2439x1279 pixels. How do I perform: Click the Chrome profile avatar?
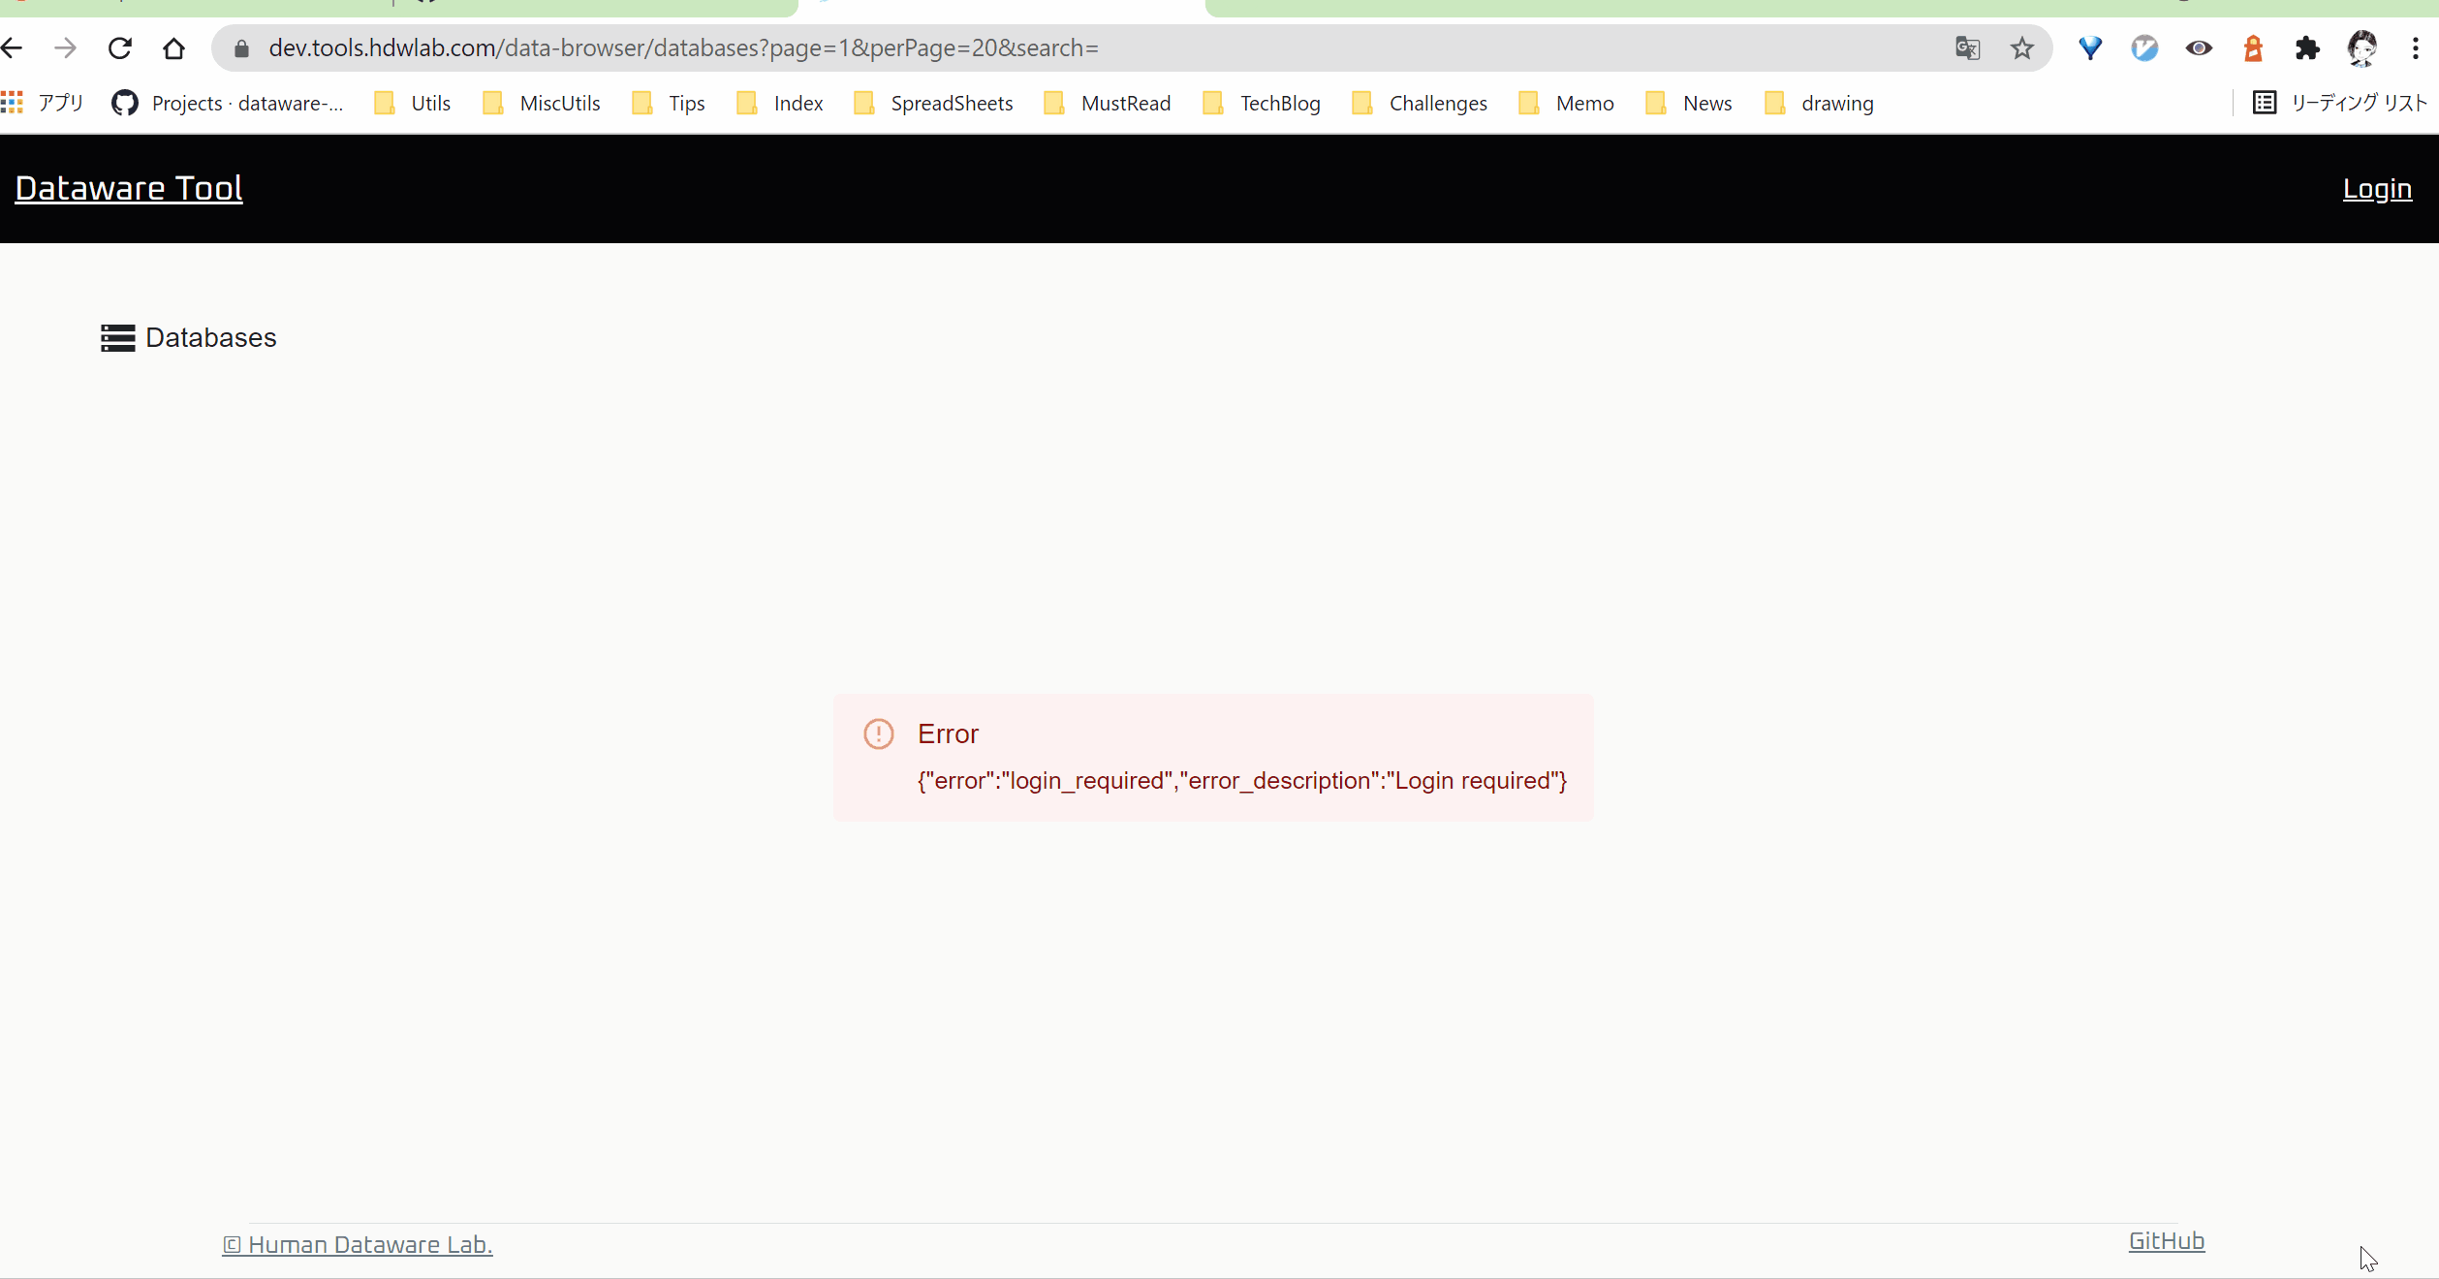[2364, 47]
